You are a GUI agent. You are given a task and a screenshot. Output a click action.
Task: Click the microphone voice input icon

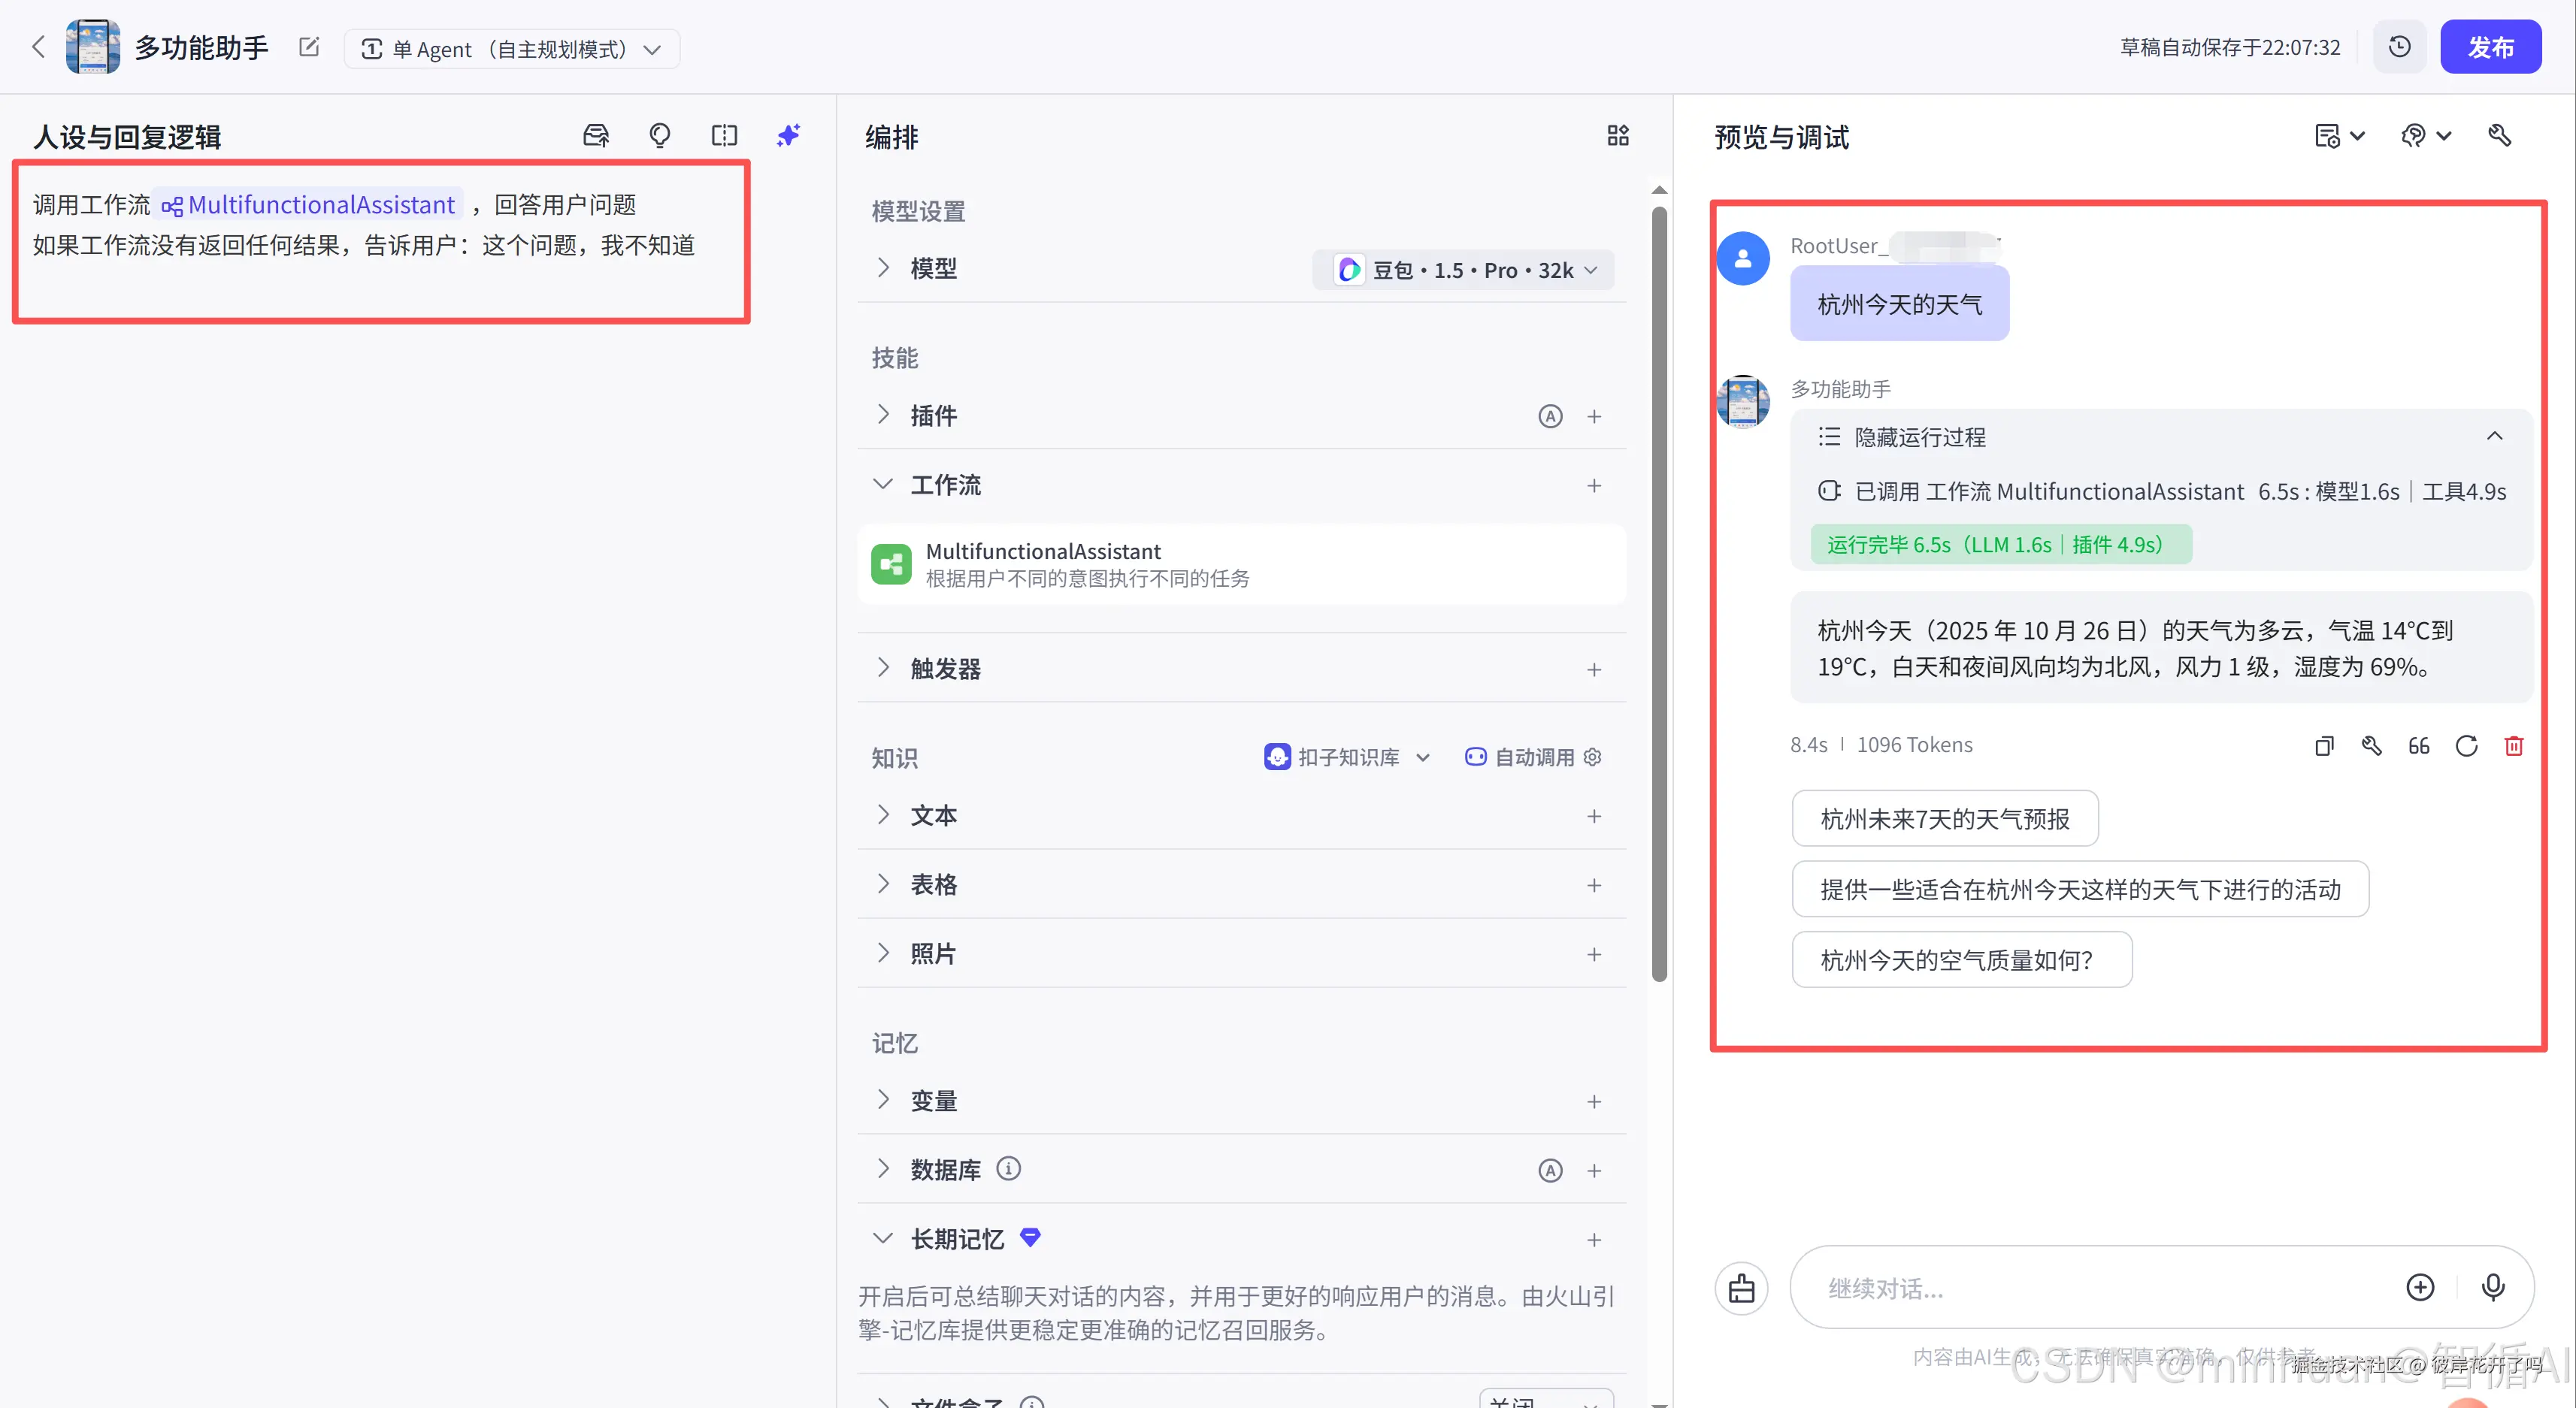[2493, 1287]
